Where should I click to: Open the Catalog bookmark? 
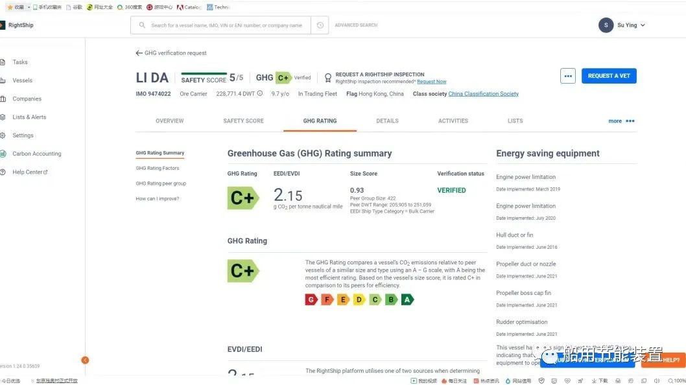[189, 7]
